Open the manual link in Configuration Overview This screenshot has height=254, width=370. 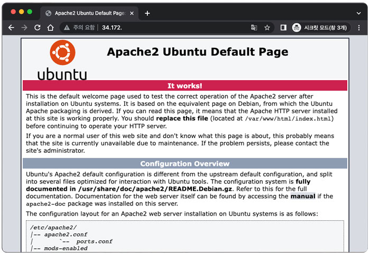[303, 196]
